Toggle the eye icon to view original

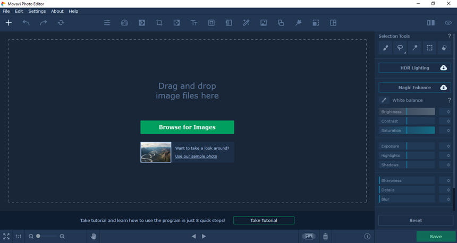point(448,23)
